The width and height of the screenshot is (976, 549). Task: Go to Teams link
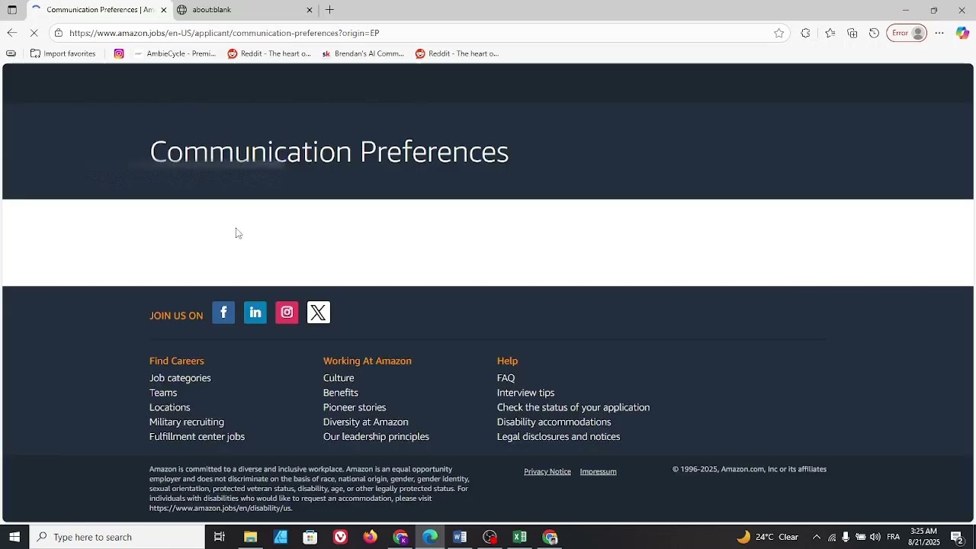click(163, 393)
